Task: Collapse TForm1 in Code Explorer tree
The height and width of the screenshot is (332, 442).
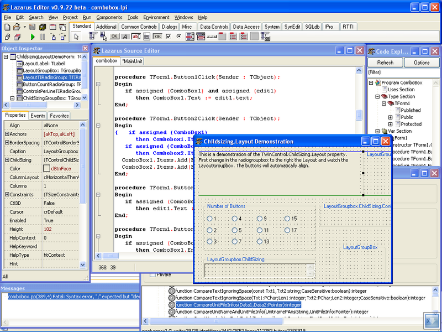Action: [x=383, y=103]
